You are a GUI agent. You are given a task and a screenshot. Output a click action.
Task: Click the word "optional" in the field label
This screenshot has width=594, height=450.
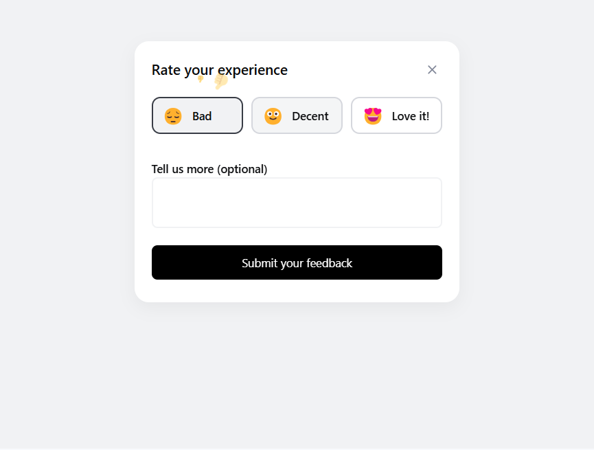242,169
